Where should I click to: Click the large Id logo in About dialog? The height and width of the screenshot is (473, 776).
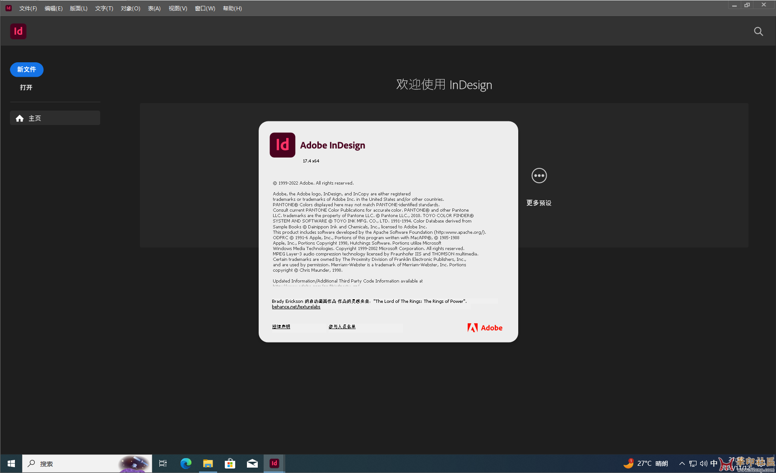tap(283, 145)
